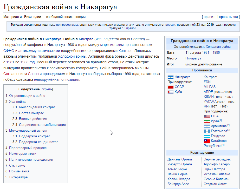
Task: Open the '1988 год' link
Action: coord(28,62)
